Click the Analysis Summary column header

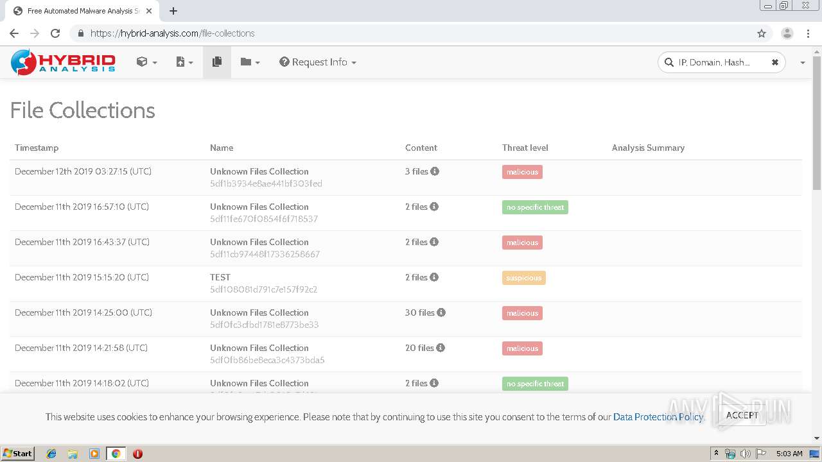click(648, 148)
